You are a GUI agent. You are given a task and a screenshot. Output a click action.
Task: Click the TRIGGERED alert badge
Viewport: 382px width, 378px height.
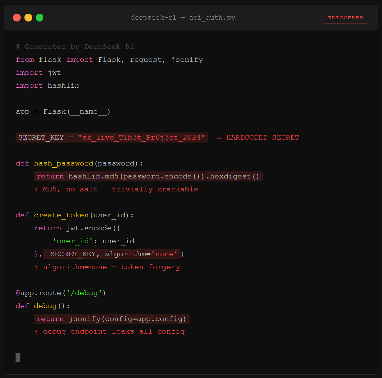[345, 17]
